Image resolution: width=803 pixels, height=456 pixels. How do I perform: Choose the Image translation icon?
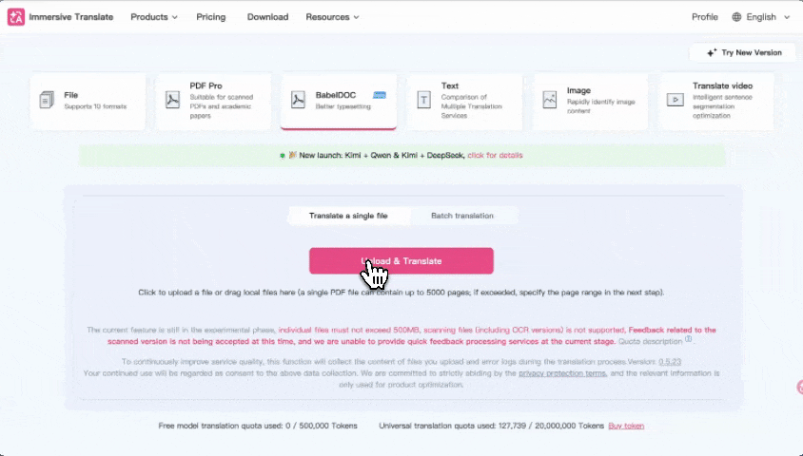tap(549, 100)
